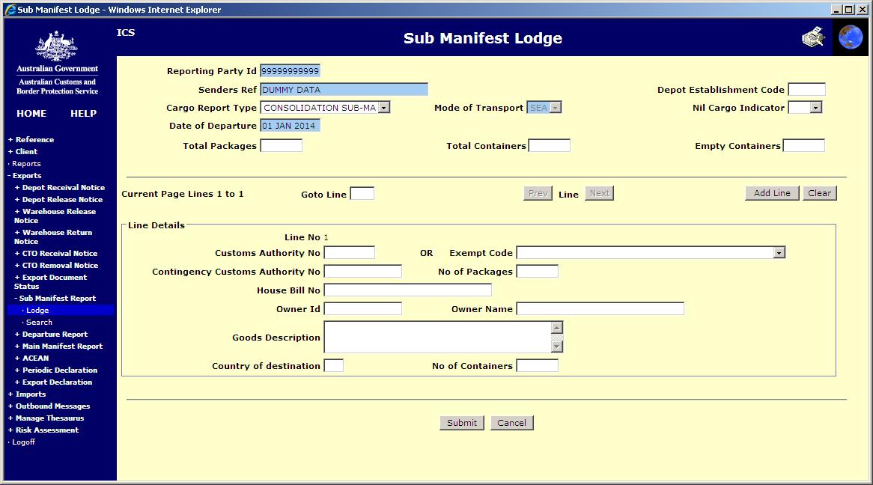This screenshot has height=485, width=873.
Task: Expand Depot Receival Notice
Action: (60, 188)
